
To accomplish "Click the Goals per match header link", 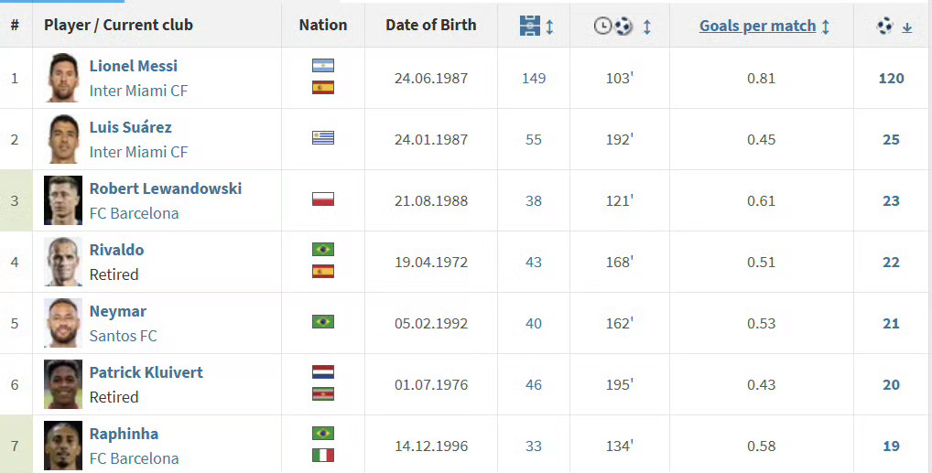I will point(757,27).
